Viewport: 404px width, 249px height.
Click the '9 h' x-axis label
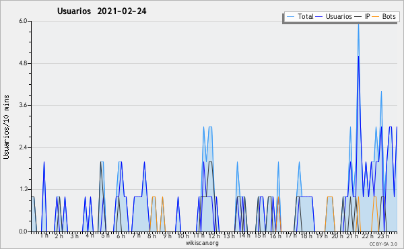click(x=167, y=236)
